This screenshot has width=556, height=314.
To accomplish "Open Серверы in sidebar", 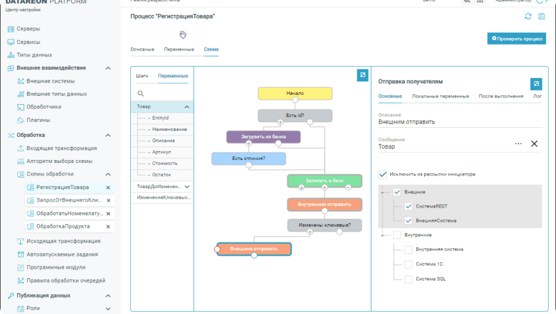I will pyautogui.click(x=28, y=29).
